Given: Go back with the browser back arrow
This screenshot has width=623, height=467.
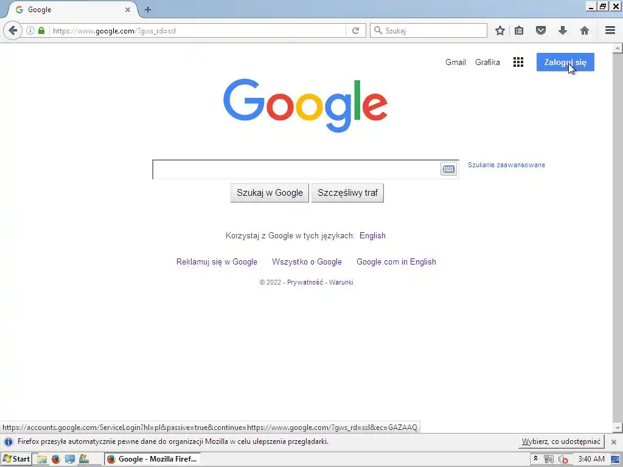Looking at the screenshot, I should click(13, 30).
